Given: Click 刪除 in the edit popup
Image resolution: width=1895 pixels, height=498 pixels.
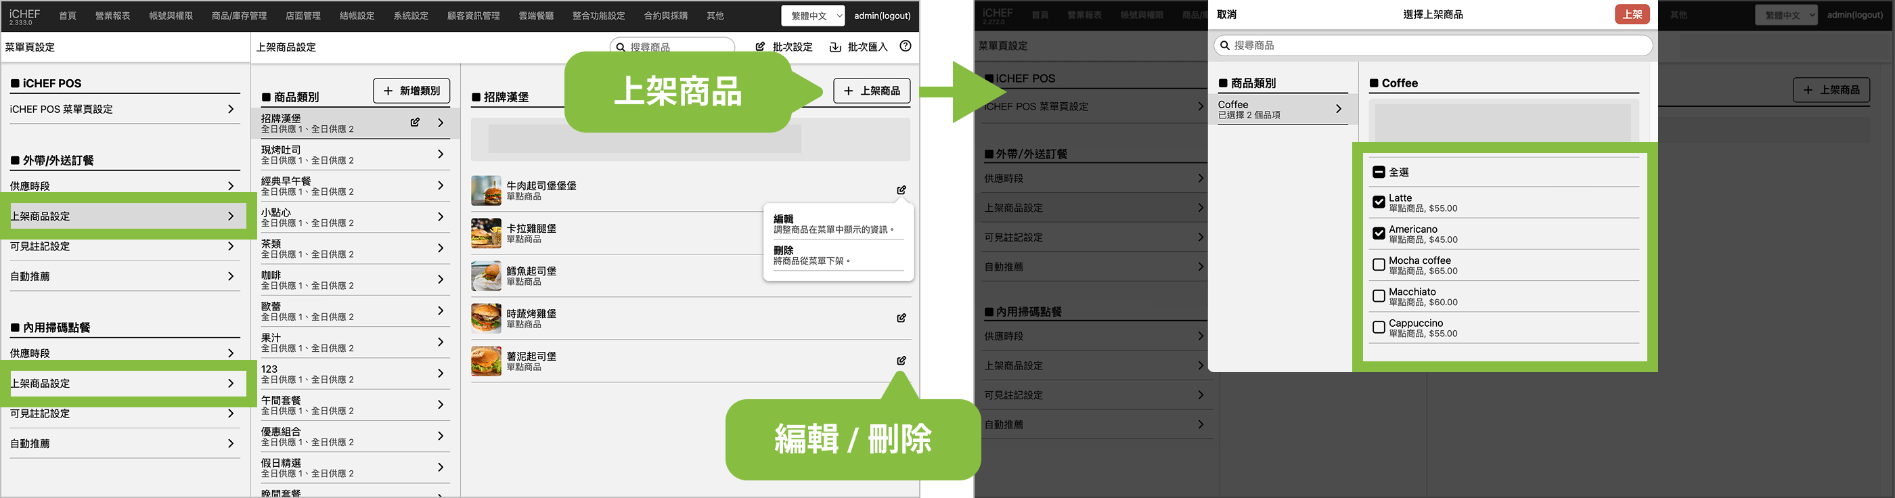Looking at the screenshot, I should 784,251.
